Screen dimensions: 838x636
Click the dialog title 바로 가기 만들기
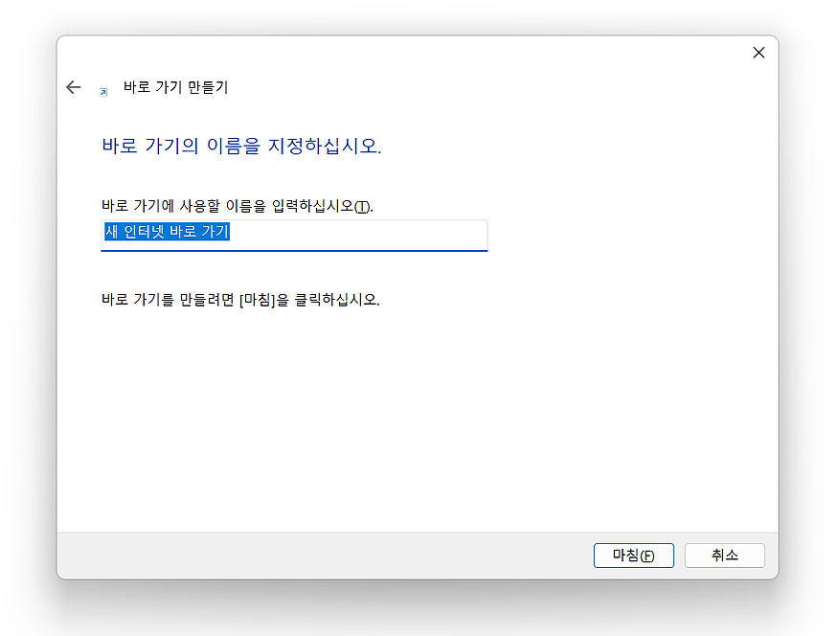click(176, 87)
